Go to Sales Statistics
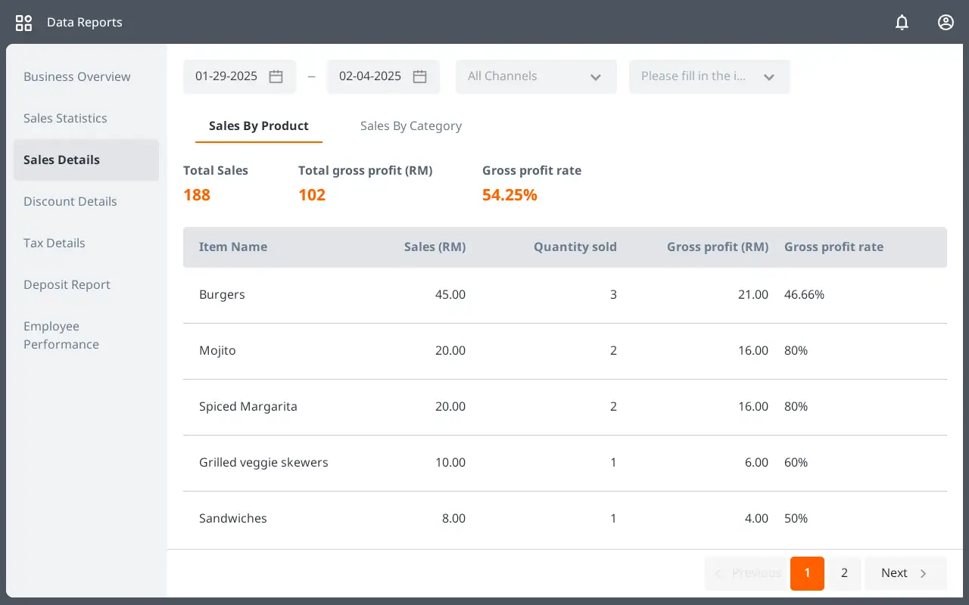969x605 pixels. (65, 118)
